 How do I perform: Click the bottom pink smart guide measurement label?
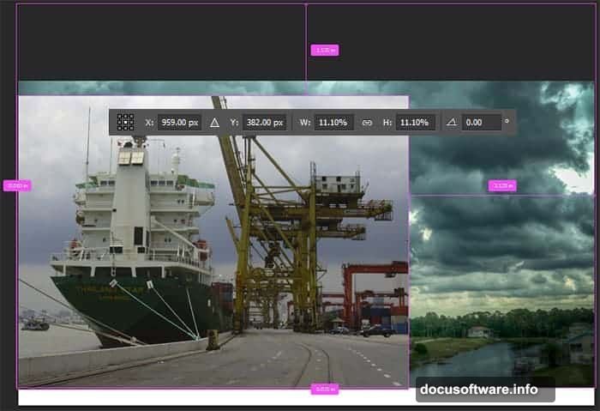(x=324, y=389)
